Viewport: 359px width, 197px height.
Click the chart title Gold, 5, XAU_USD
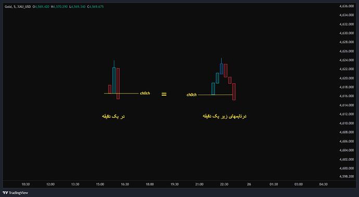click(x=18, y=7)
